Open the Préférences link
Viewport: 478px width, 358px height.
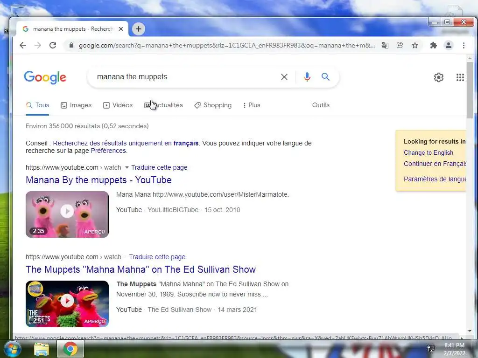tap(108, 151)
